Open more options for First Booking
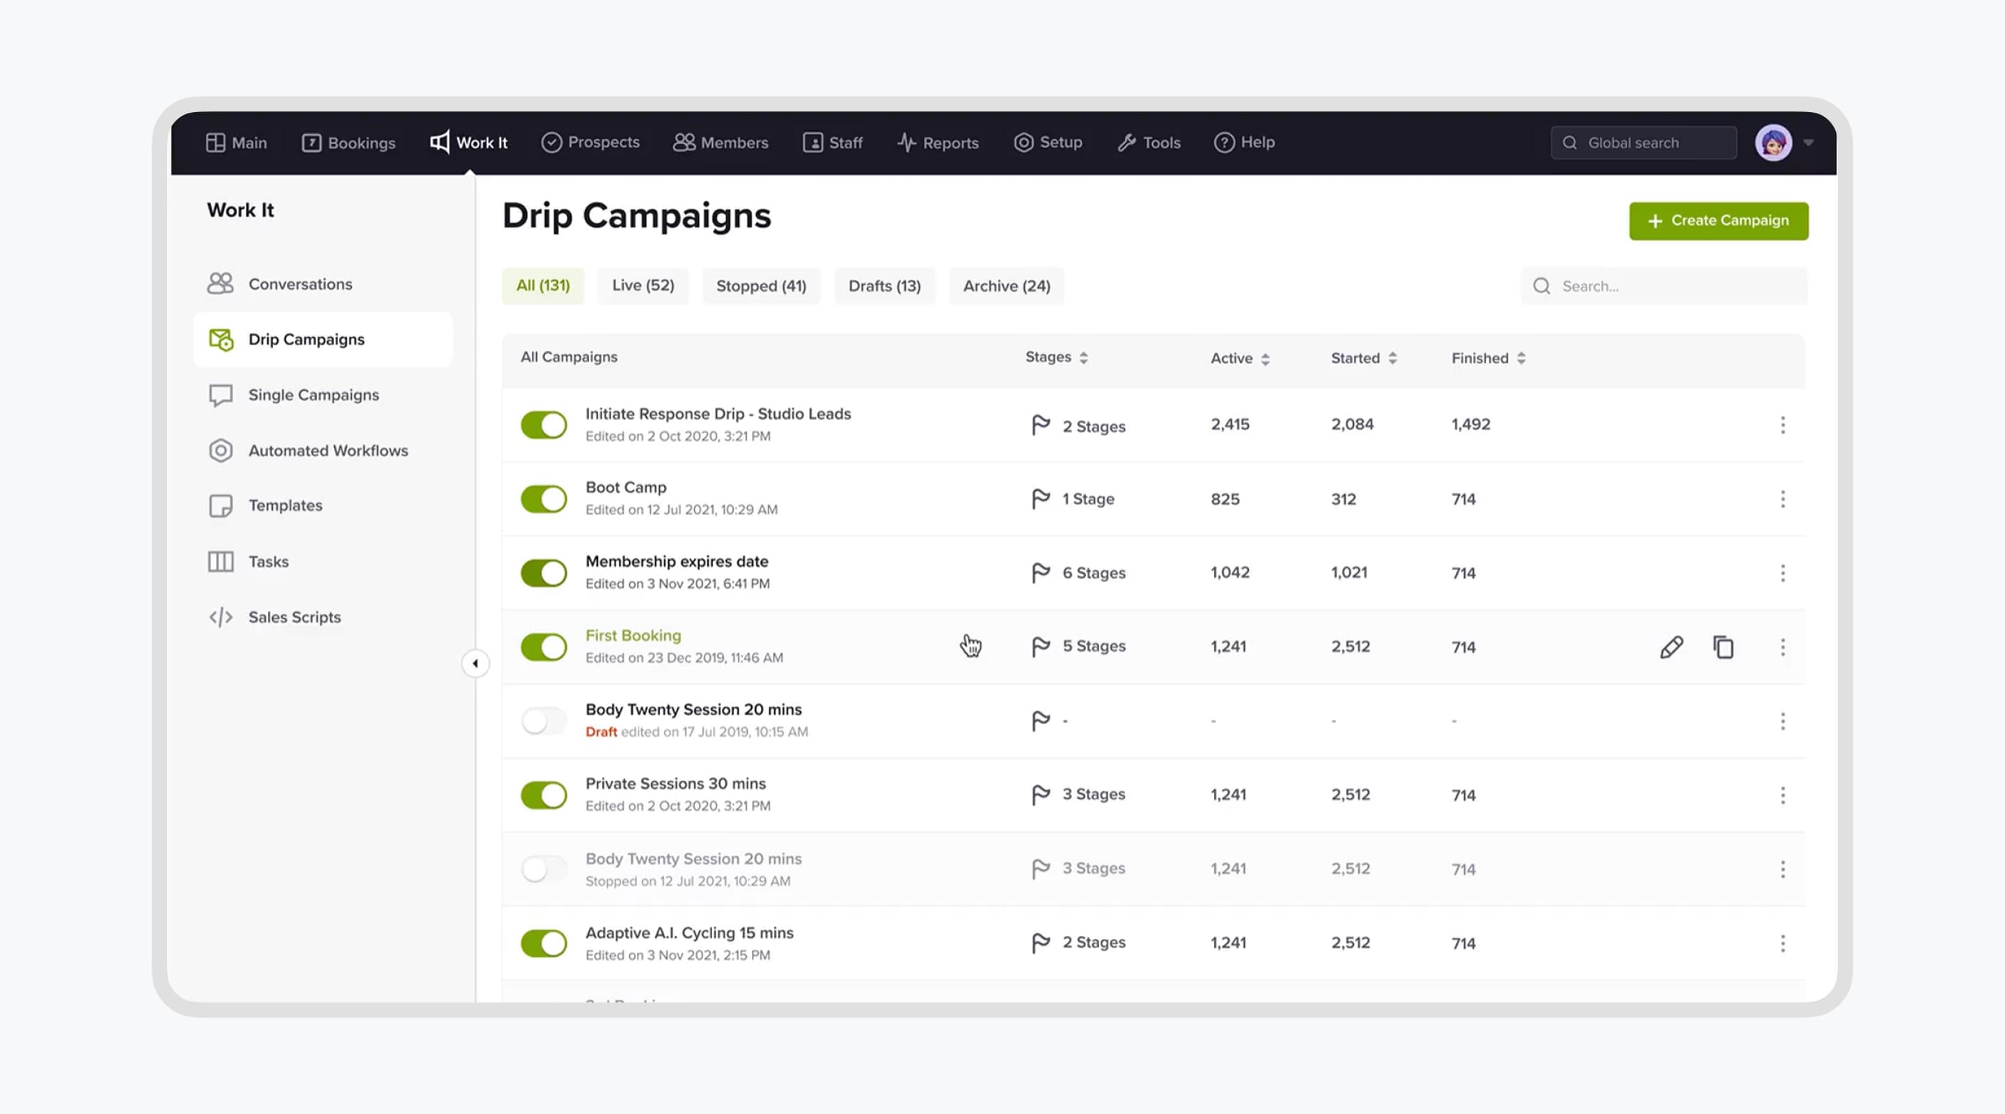The image size is (2005, 1114). [1783, 647]
